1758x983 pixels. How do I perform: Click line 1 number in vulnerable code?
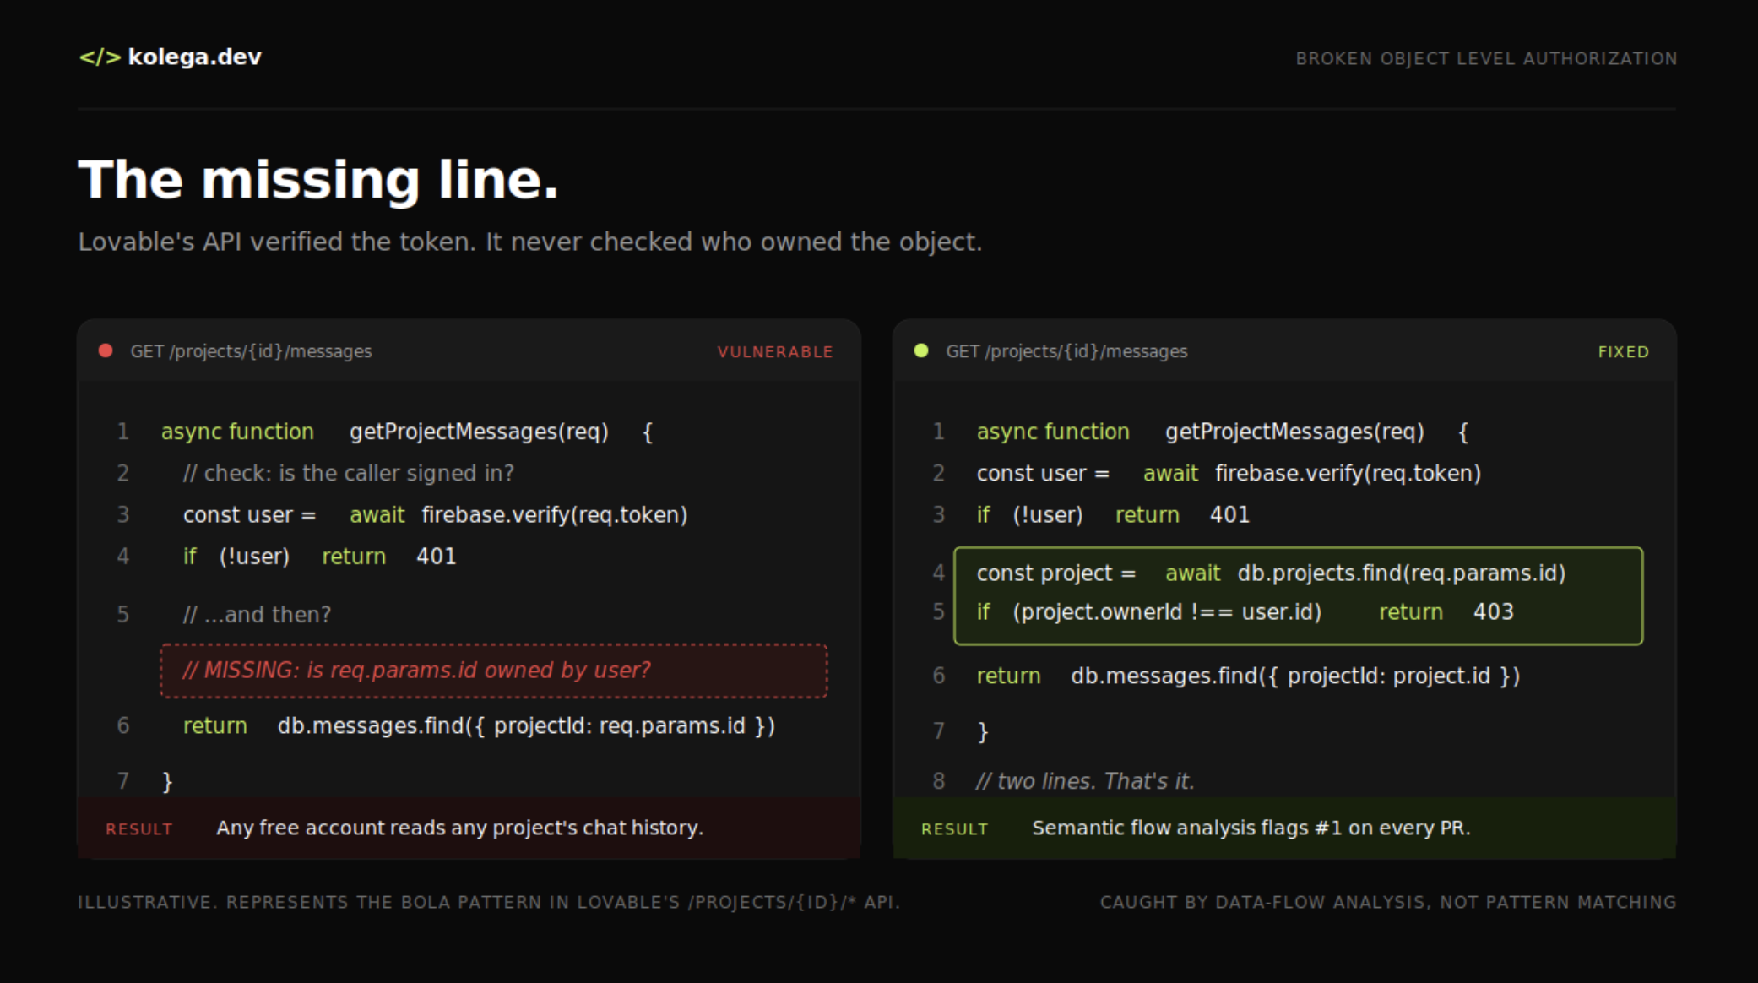[x=123, y=432]
